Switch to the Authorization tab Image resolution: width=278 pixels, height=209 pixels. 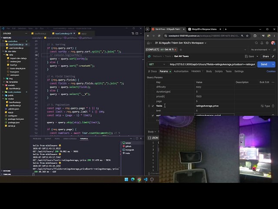pyautogui.click(x=181, y=71)
